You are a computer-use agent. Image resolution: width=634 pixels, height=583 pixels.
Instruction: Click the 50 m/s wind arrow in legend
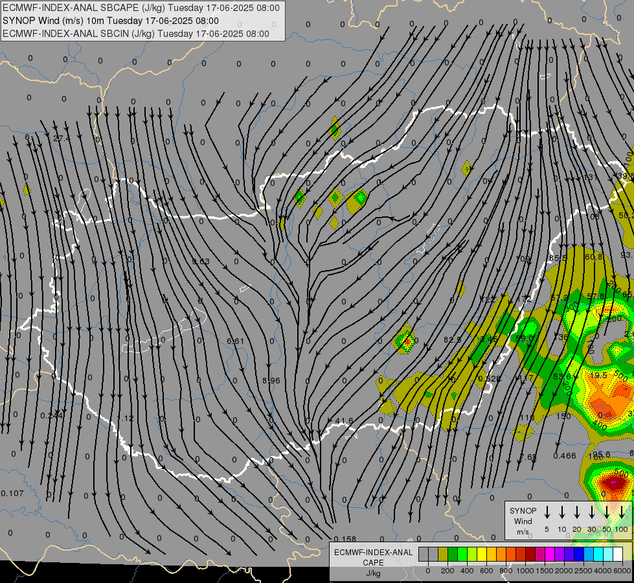click(x=607, y=512)
